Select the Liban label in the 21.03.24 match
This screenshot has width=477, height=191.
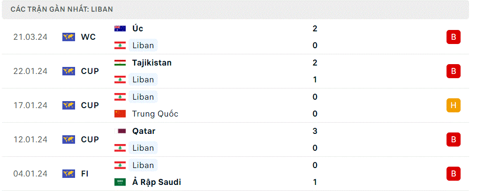pyautogui.click(x=143, y=45)
